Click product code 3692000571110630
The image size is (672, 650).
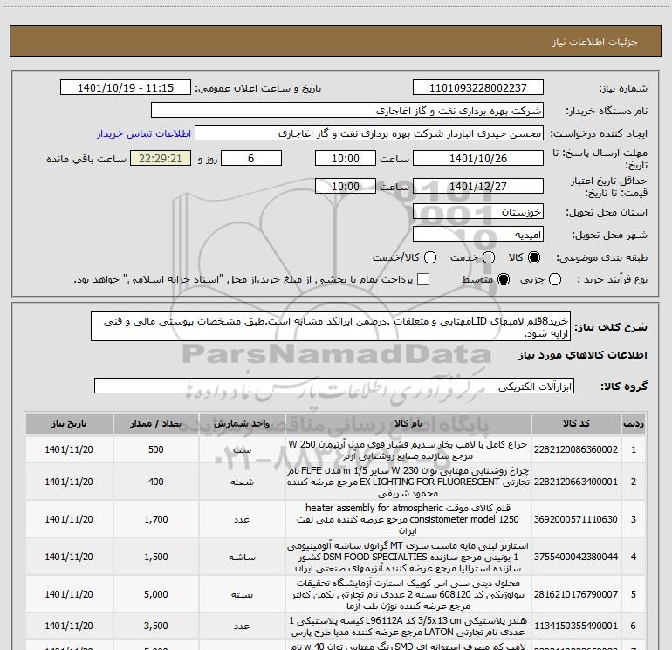pos(576,519)
